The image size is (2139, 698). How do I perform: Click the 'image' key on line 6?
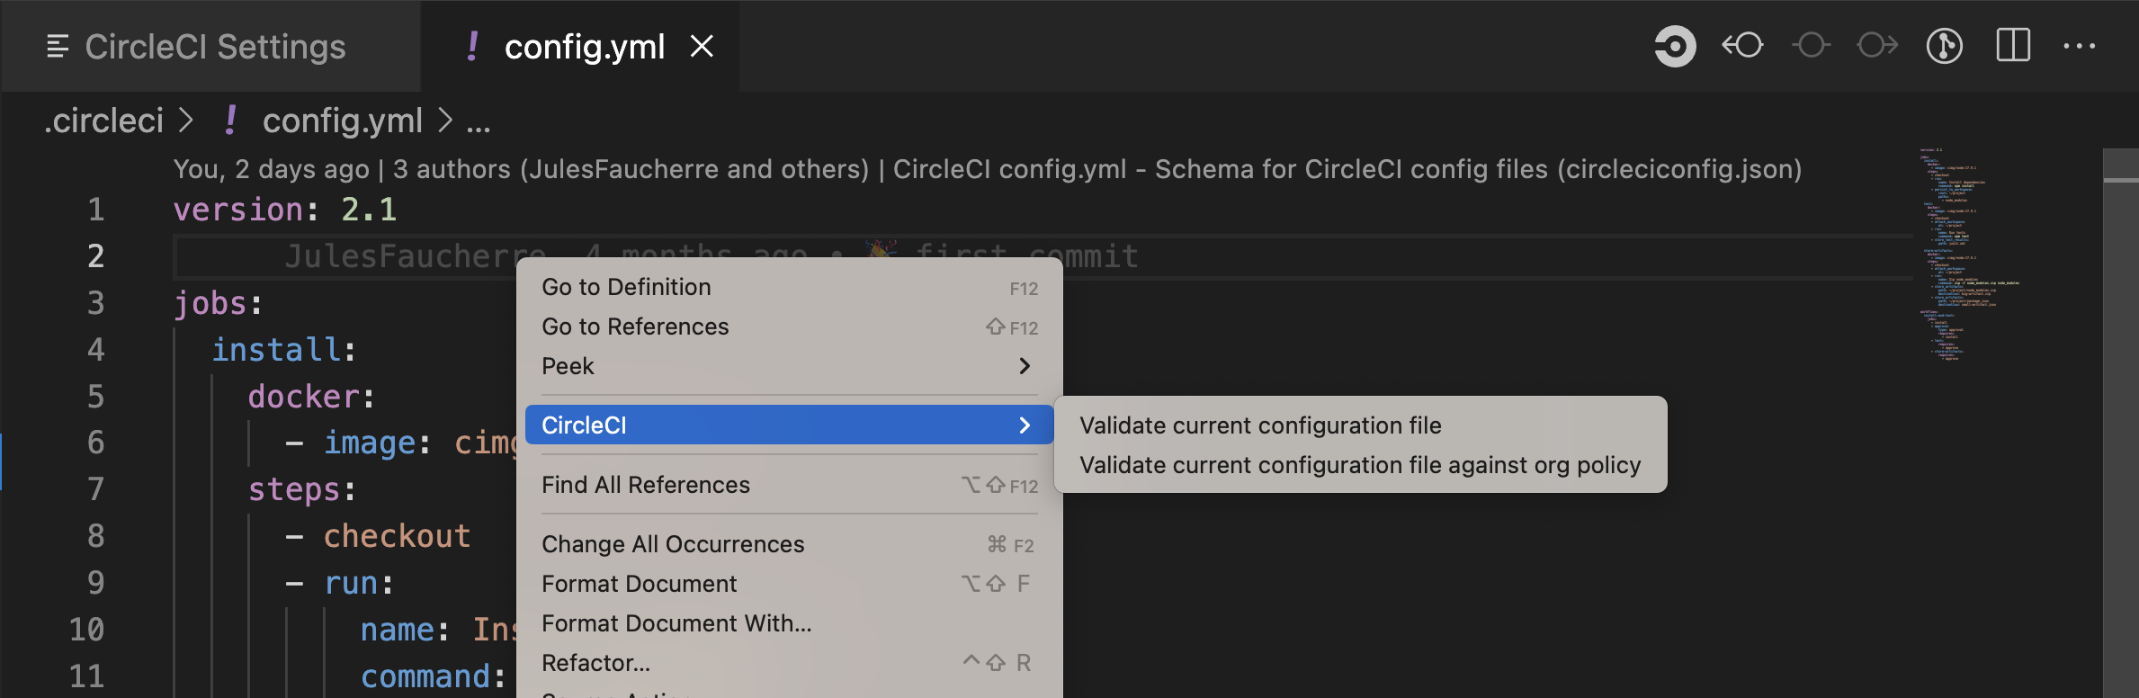click(370, 443)
